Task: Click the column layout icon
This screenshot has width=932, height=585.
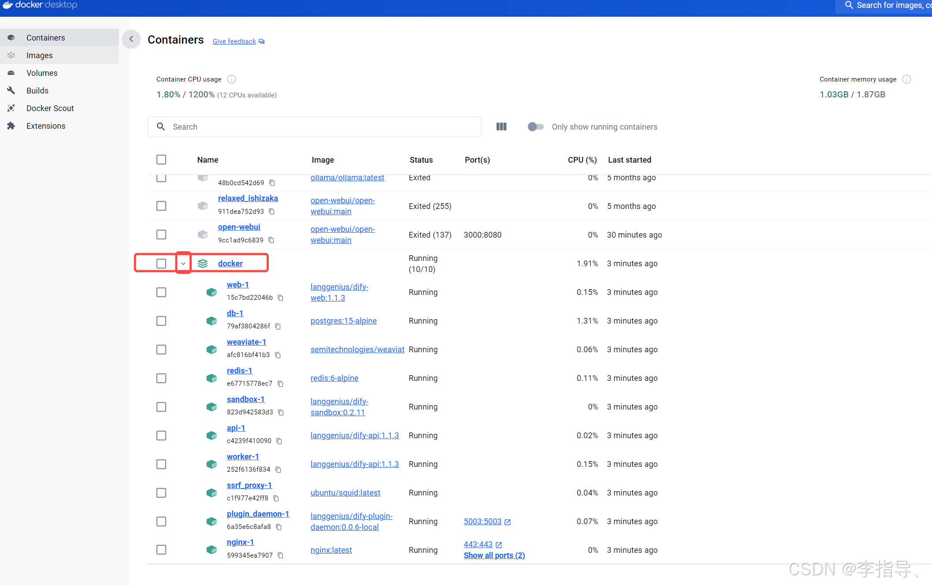Action: pyautogui.click(x=501, y=127)
